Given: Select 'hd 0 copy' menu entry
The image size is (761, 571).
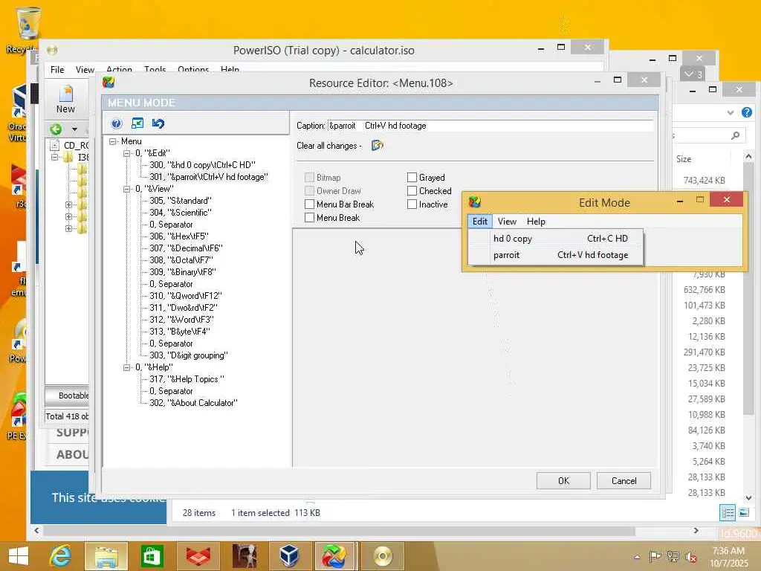Looking at the screenshot, I should tap(556, 239).
